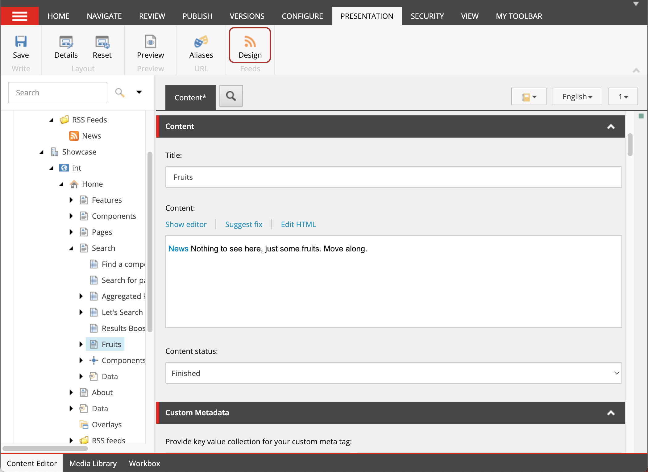The width and height of the screenshot is (648, 472).
Task: Click the Find a component page icon
Action: (93, 264)
